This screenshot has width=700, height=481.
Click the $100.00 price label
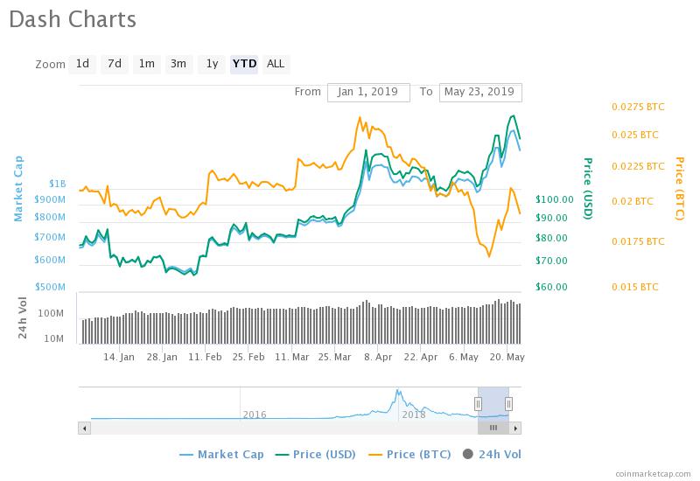click(555, 199)
